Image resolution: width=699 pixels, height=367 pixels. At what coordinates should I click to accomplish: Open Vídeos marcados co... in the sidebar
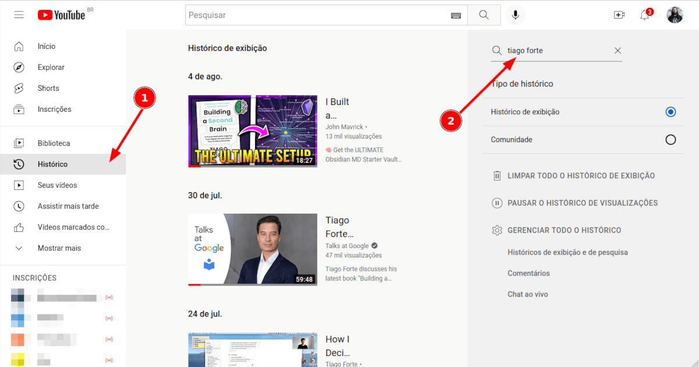pyautogui.click(x=63, y=227)
